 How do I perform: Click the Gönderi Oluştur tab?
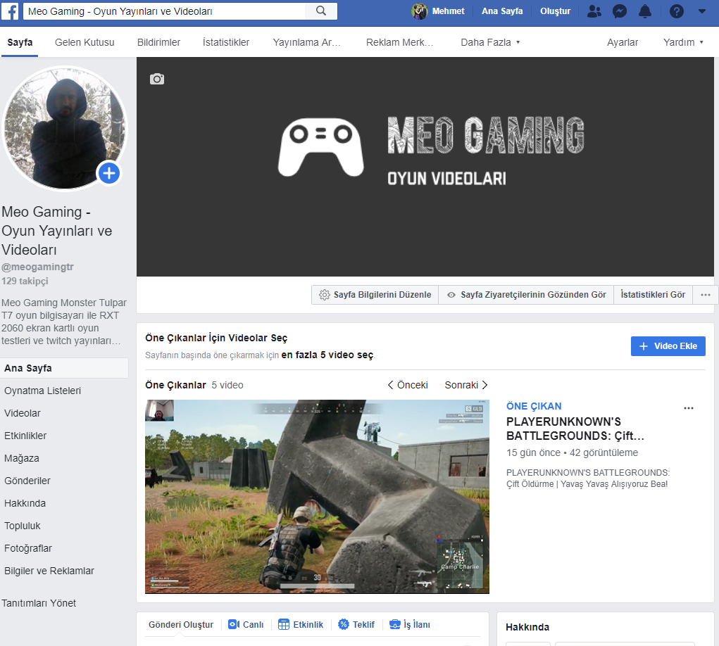tap(181, 624)
